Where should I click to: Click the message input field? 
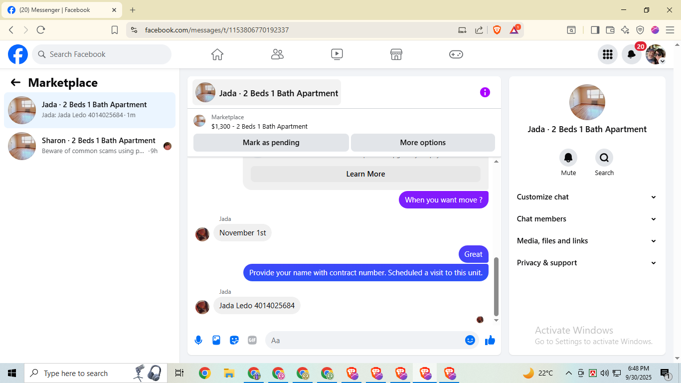(x=366, y=340)
